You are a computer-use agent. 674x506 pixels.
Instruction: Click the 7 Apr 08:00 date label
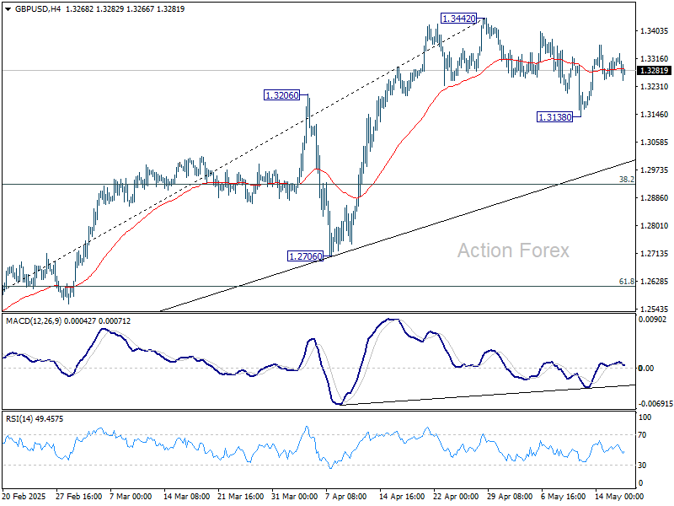[346, 497]
